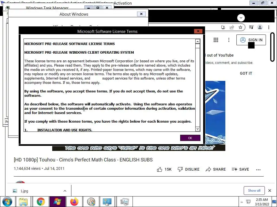Open Chrome media control icon

pyautogui.click(x=251, y=27)
